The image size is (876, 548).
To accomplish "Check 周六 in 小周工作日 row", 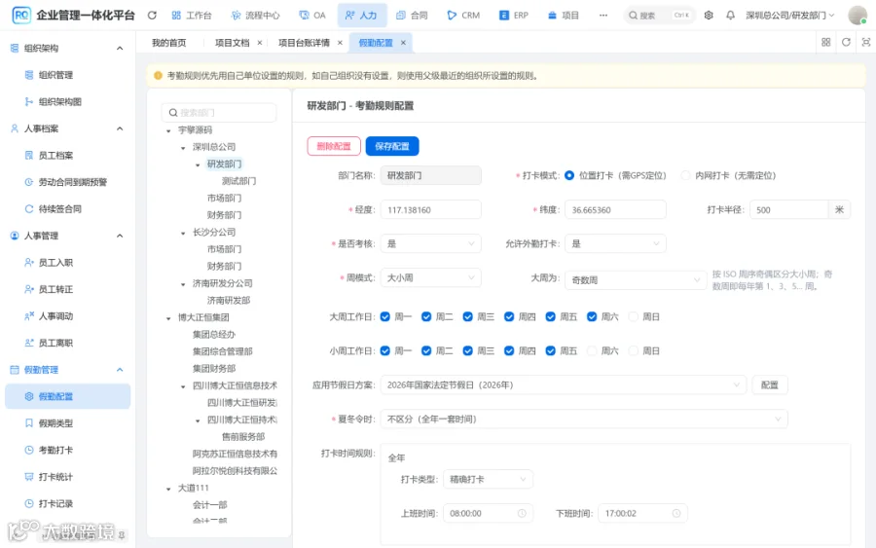I will 592,350.
